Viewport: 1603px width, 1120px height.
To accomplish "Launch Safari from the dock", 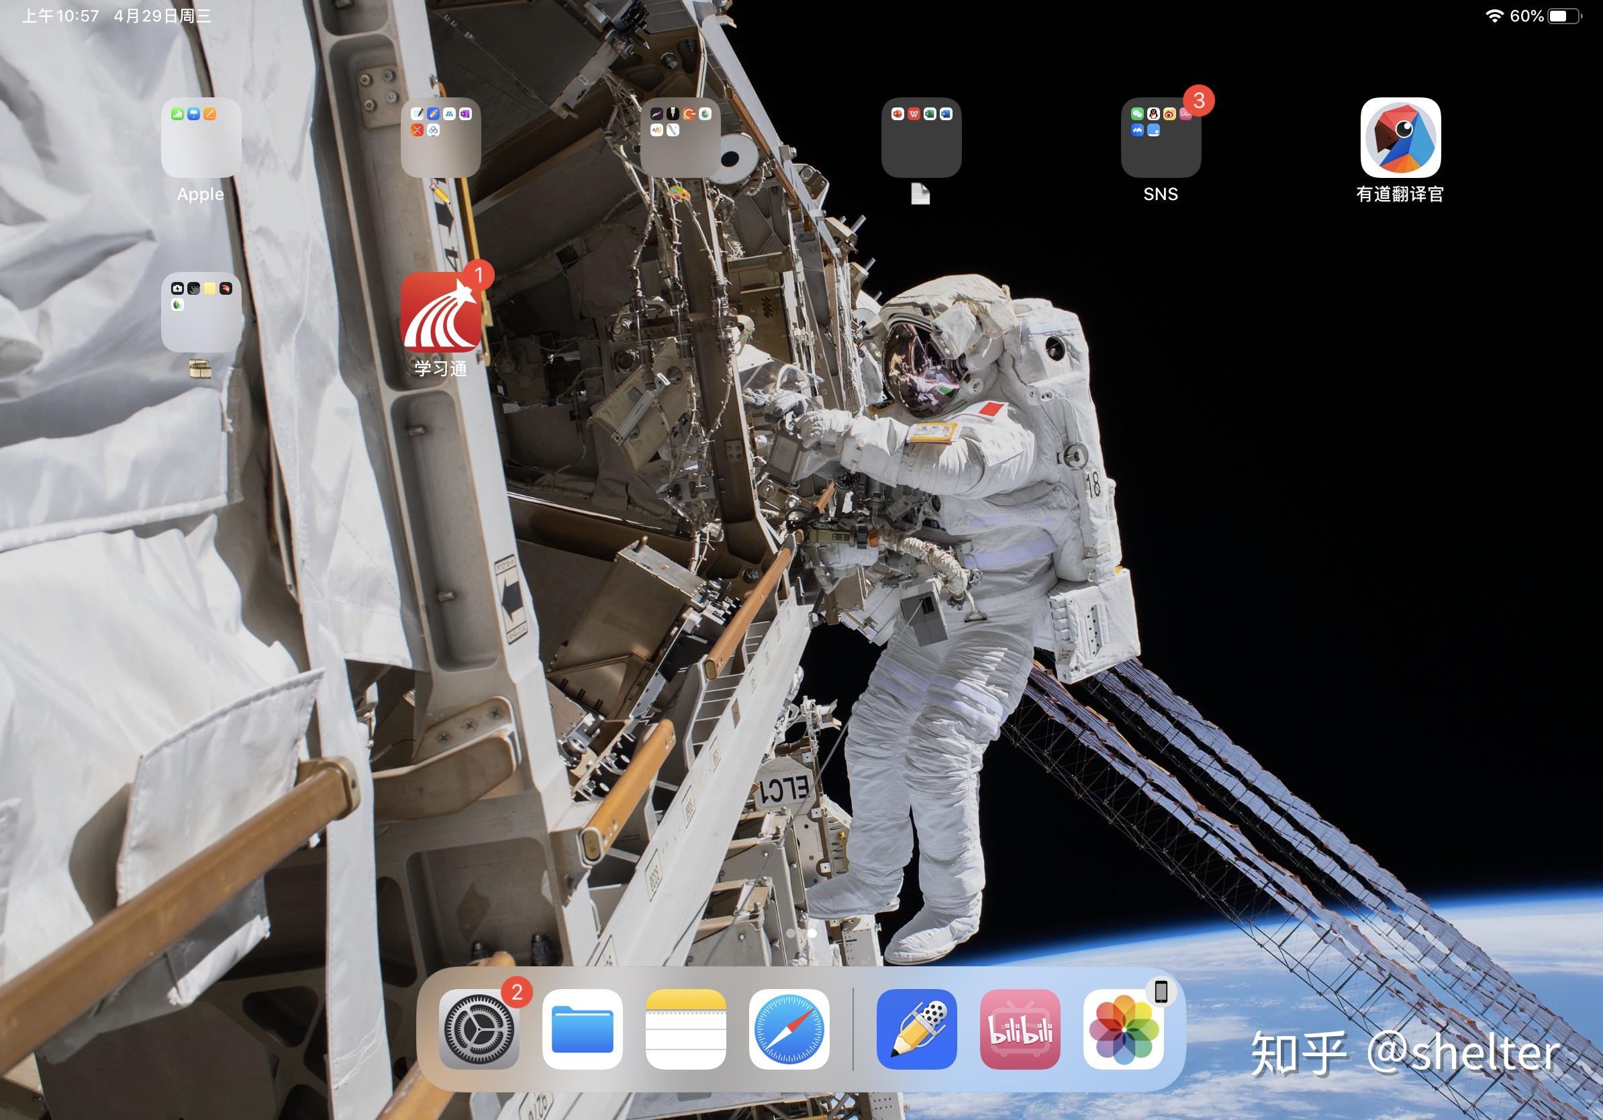I will coord(789,1029).
